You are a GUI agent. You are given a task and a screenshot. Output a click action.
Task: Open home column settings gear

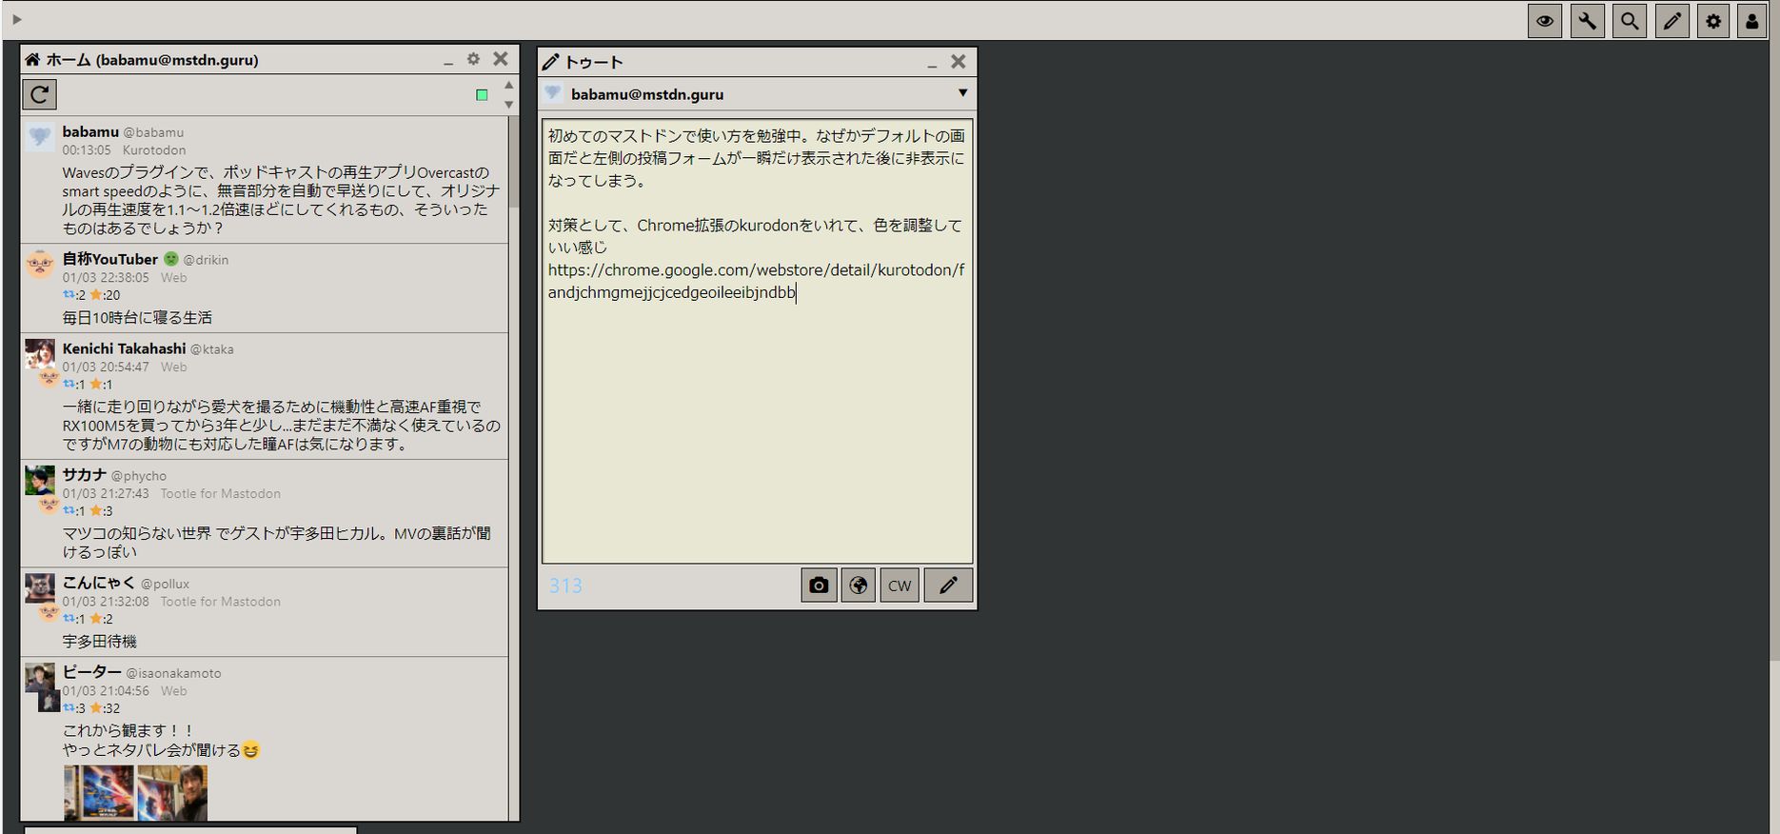pyautogui.click(x=473, y=59)
